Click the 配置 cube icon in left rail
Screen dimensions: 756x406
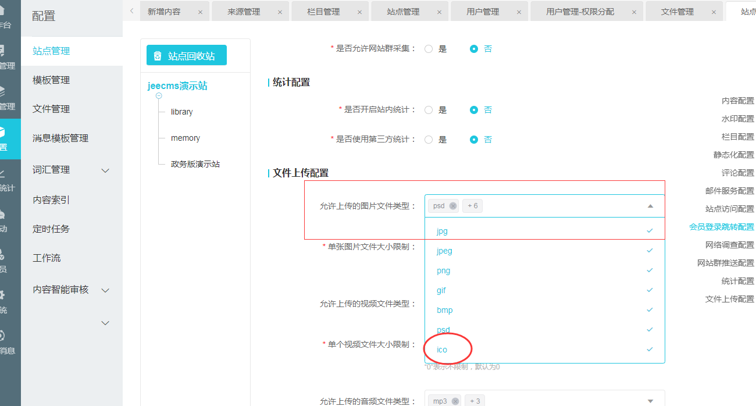coord(3,133)
